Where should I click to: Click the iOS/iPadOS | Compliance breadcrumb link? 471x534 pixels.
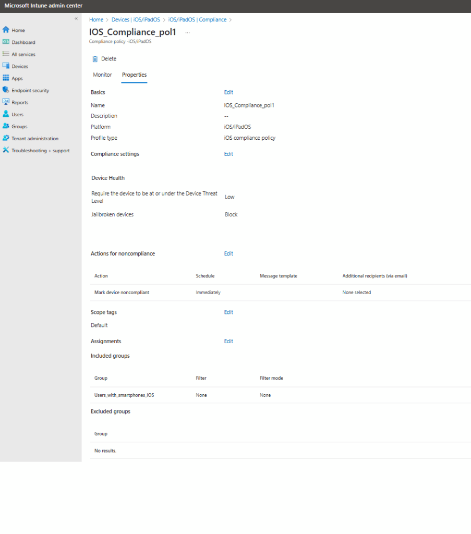197,20
